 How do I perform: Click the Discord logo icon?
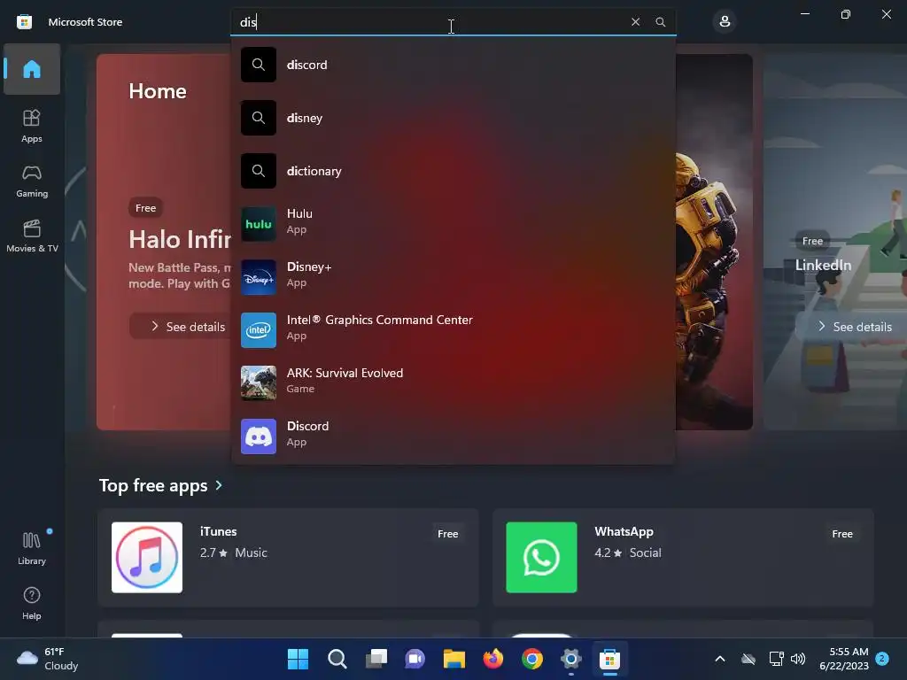coord(259,437)
